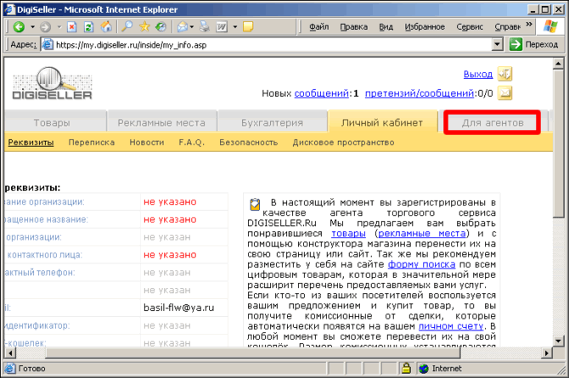Screen dimensions: 569x378
Task: Open the address bar dropdown list
Action: click(x=498, y=45)
